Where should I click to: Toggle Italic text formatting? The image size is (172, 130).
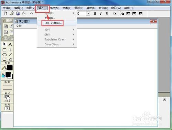tap(101, 13)
